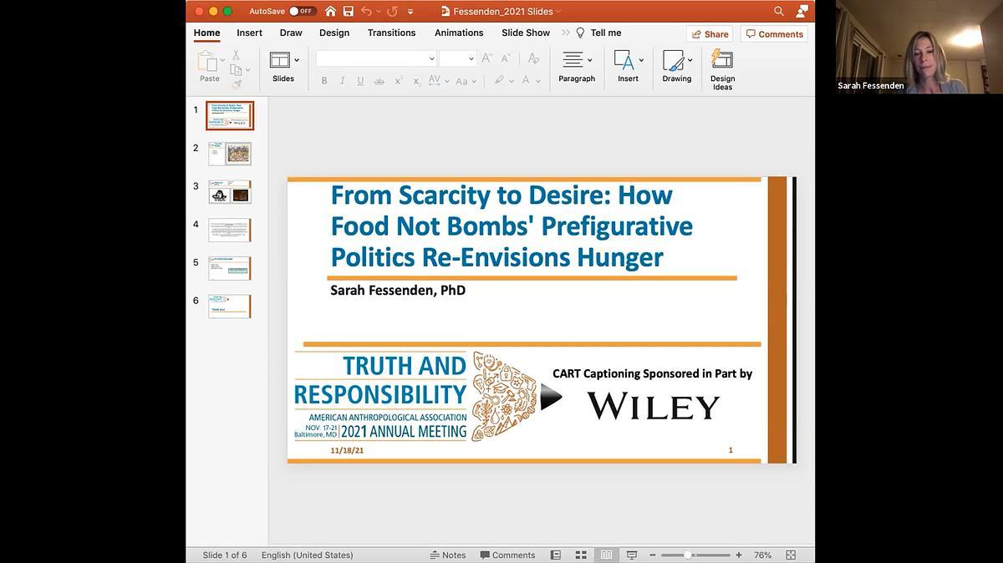Click Decrease Font Size icon
The image size is (1003, 563).
(506, 58)
